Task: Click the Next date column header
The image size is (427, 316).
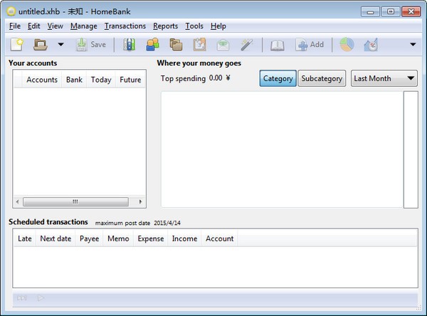Action: 56,239
